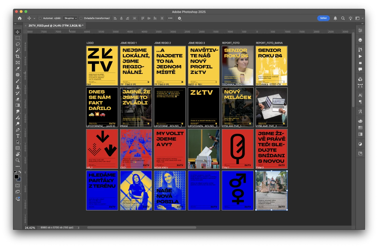378x247 pixels.
Task: Click the Sdílet share button
Action: coord(323,18)
